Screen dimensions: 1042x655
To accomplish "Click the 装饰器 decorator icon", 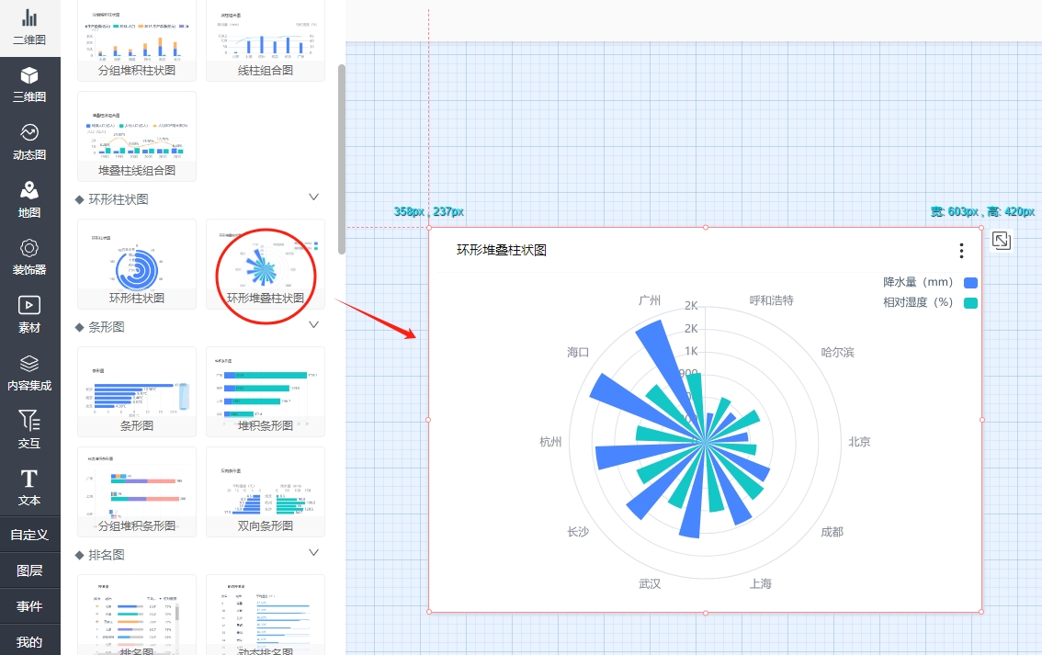I will pyautogui.click(x=29, y=256).
